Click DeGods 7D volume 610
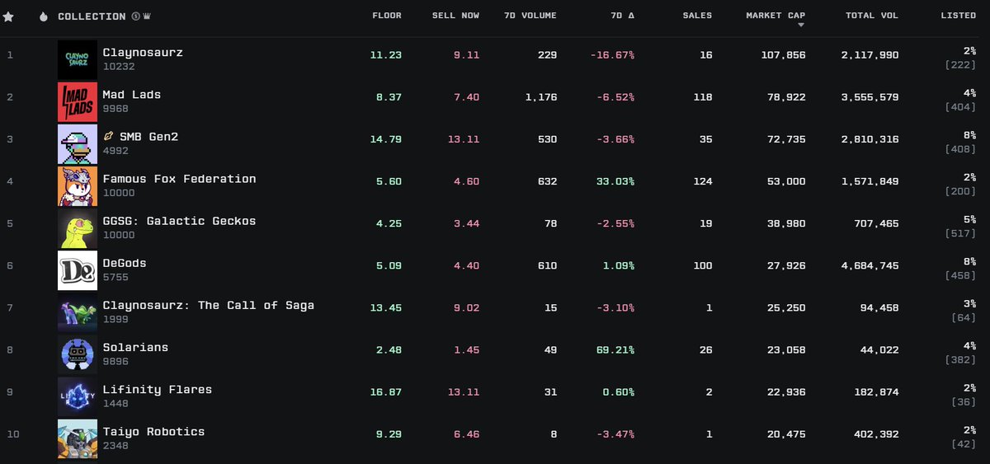 coord(547,265)
